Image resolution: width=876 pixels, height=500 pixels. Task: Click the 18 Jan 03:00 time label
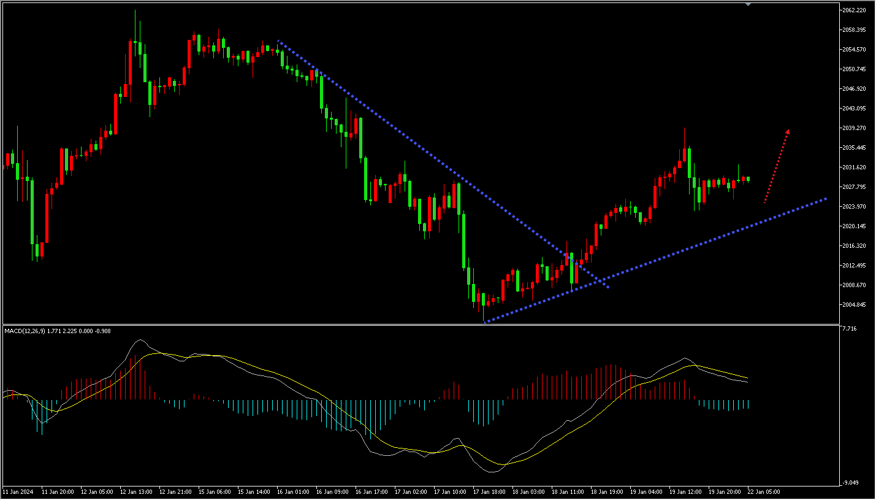pyautogui.click(x=528, y=492)
